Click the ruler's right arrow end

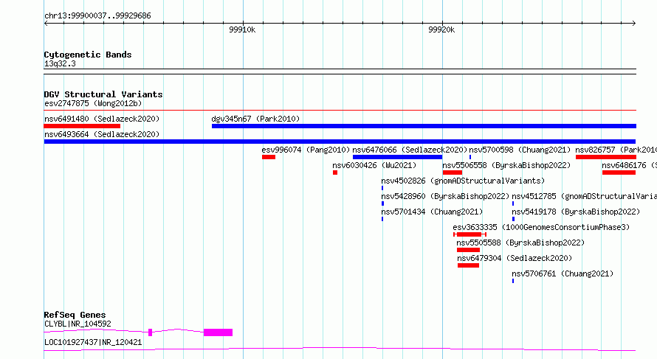tap(633, 23)
